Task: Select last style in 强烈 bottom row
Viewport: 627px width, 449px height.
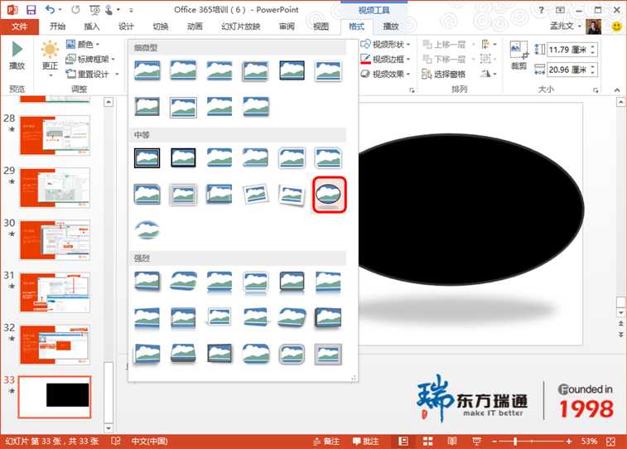Action: [x=328, y=355]
